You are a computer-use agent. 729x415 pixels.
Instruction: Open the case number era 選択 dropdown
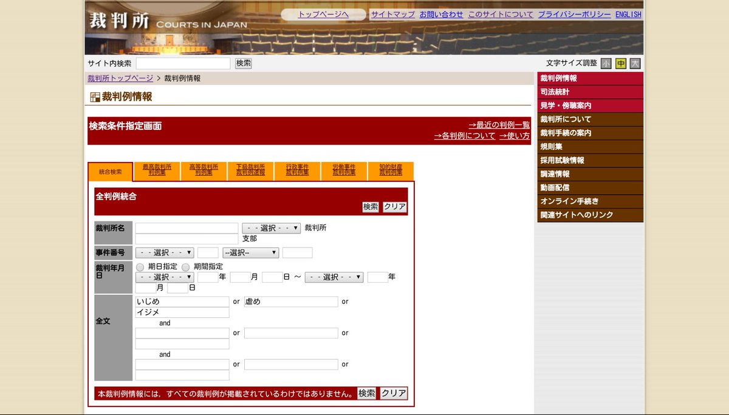coord(164,252)
